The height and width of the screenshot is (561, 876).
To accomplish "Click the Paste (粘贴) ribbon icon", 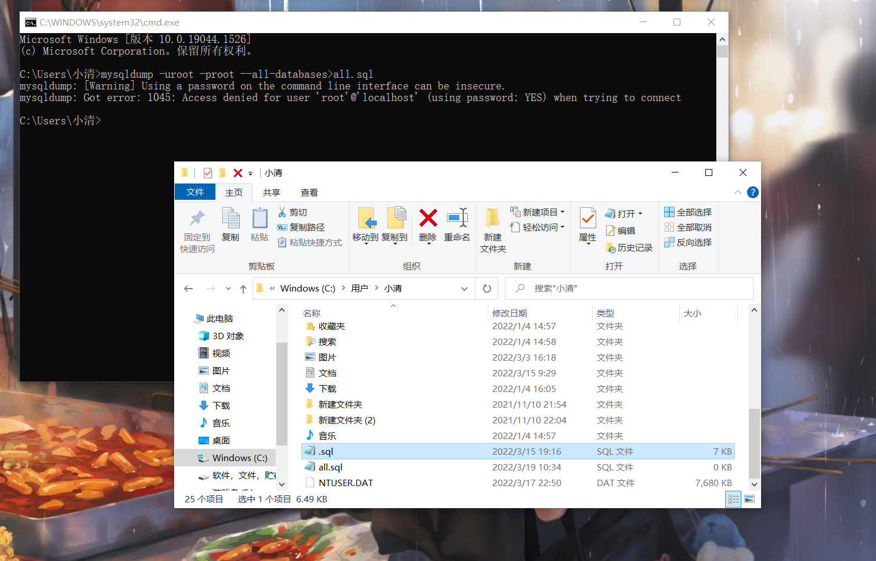I will tap(259, 218).
